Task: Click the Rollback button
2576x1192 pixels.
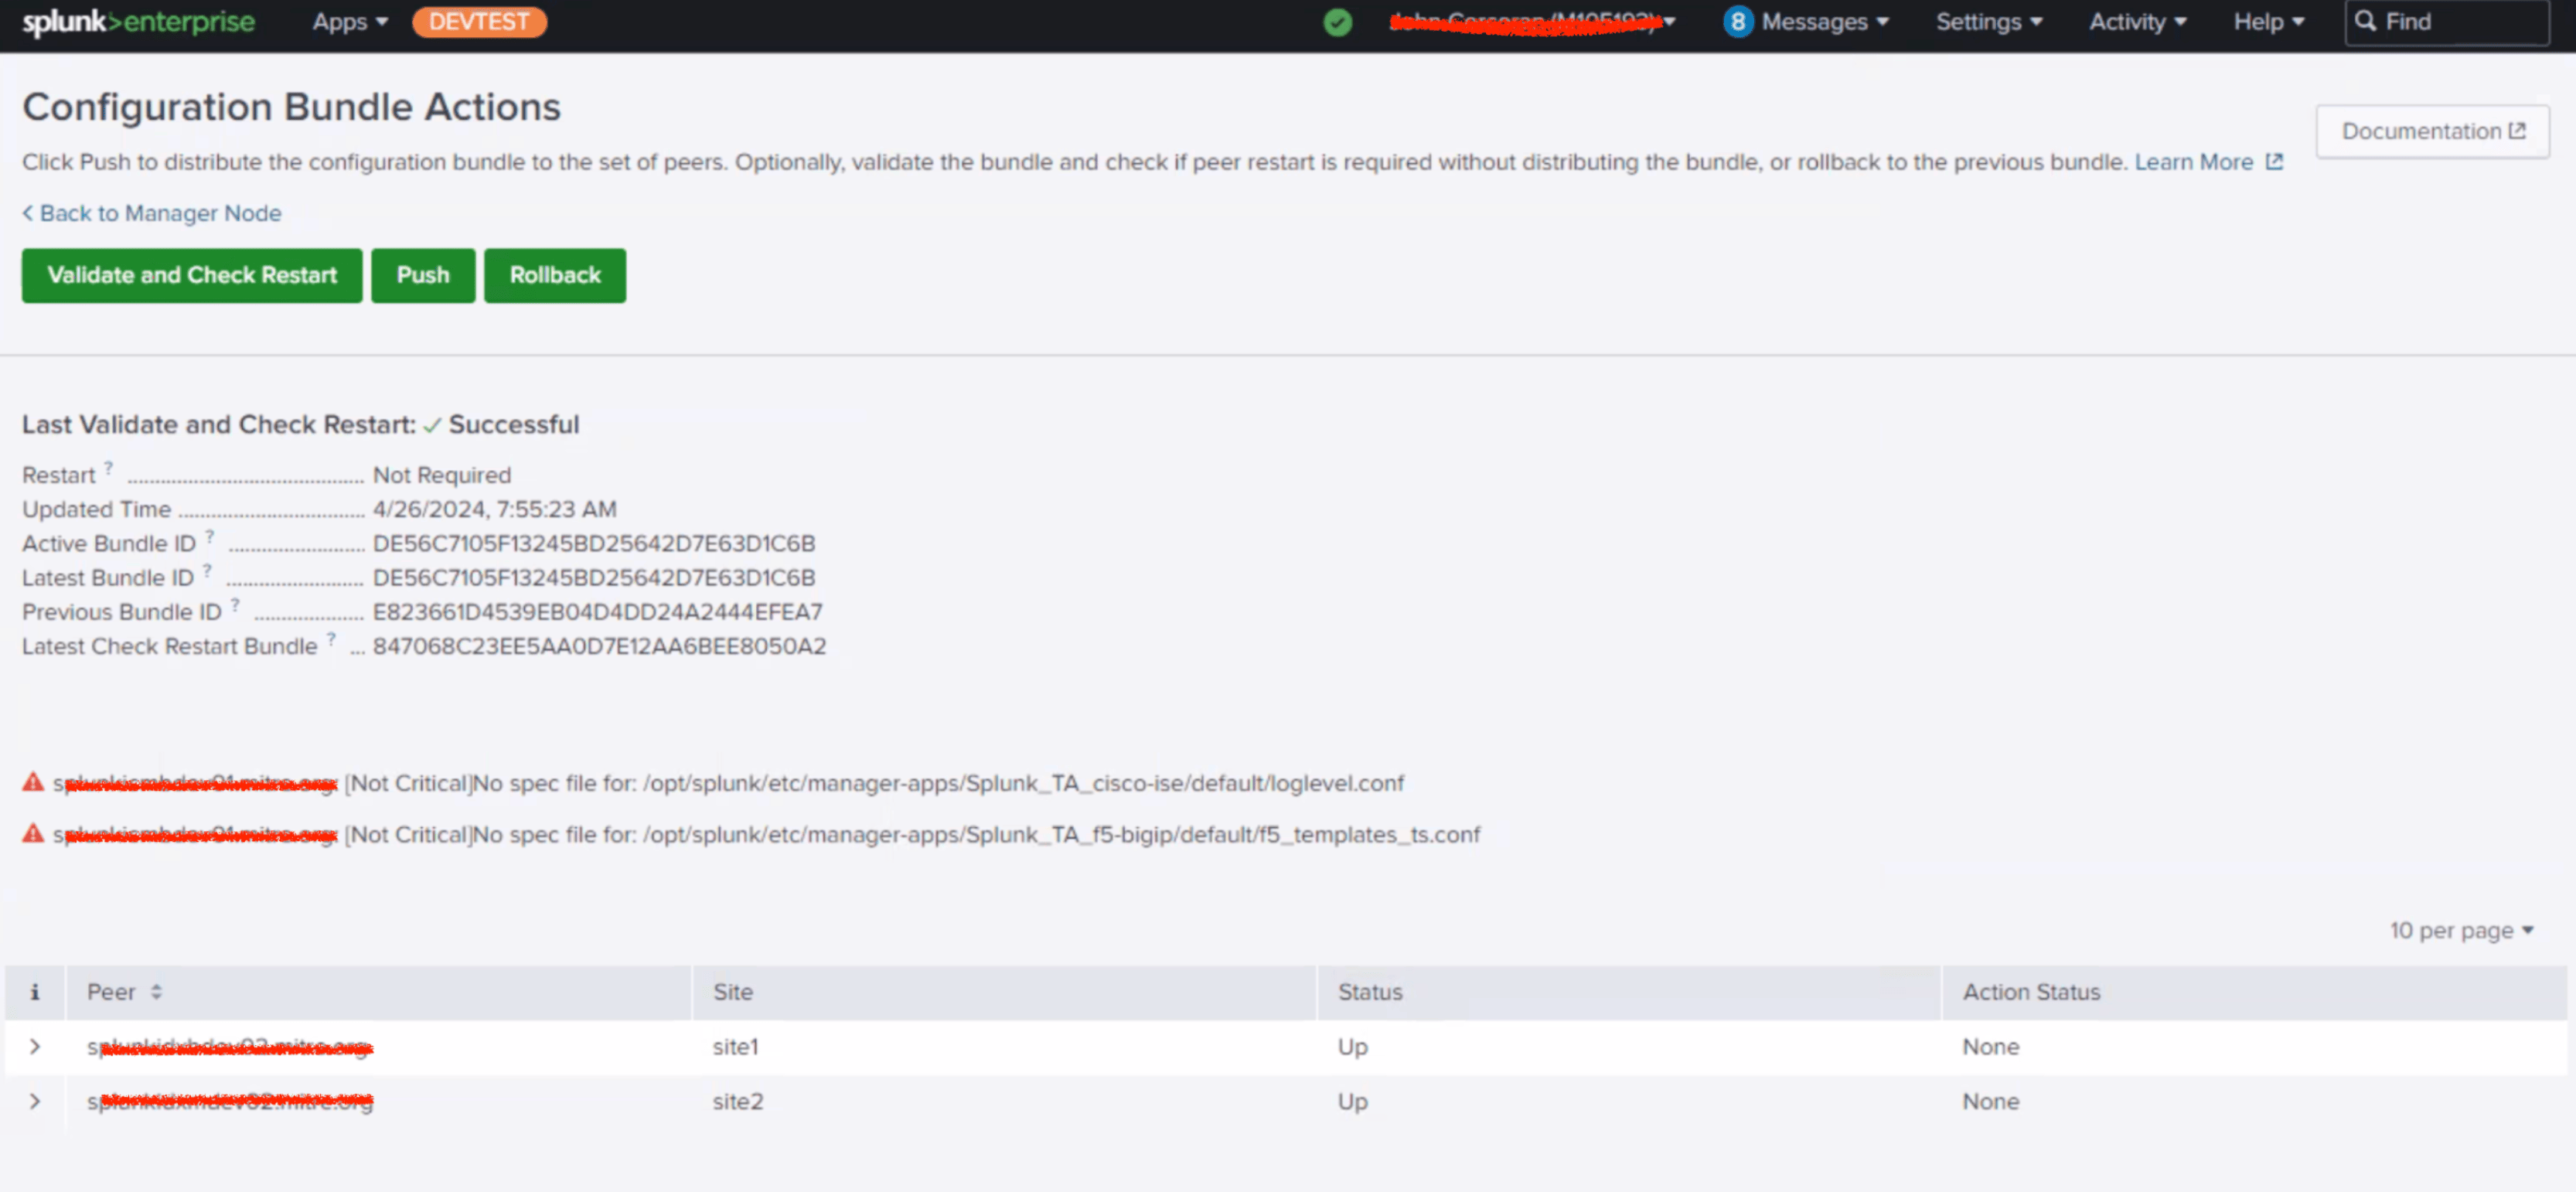Action: pos(555,275)
